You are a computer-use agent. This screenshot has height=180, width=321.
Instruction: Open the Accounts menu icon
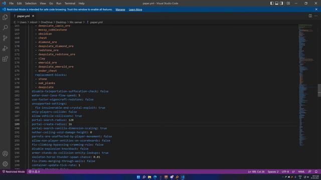click(x=5, y=153)
